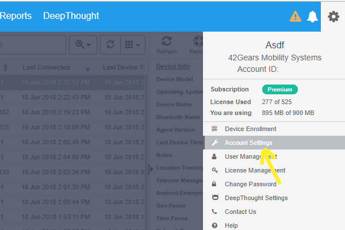Click the orange warning alert icon
The image size is (345, 230).
point(296,17)
